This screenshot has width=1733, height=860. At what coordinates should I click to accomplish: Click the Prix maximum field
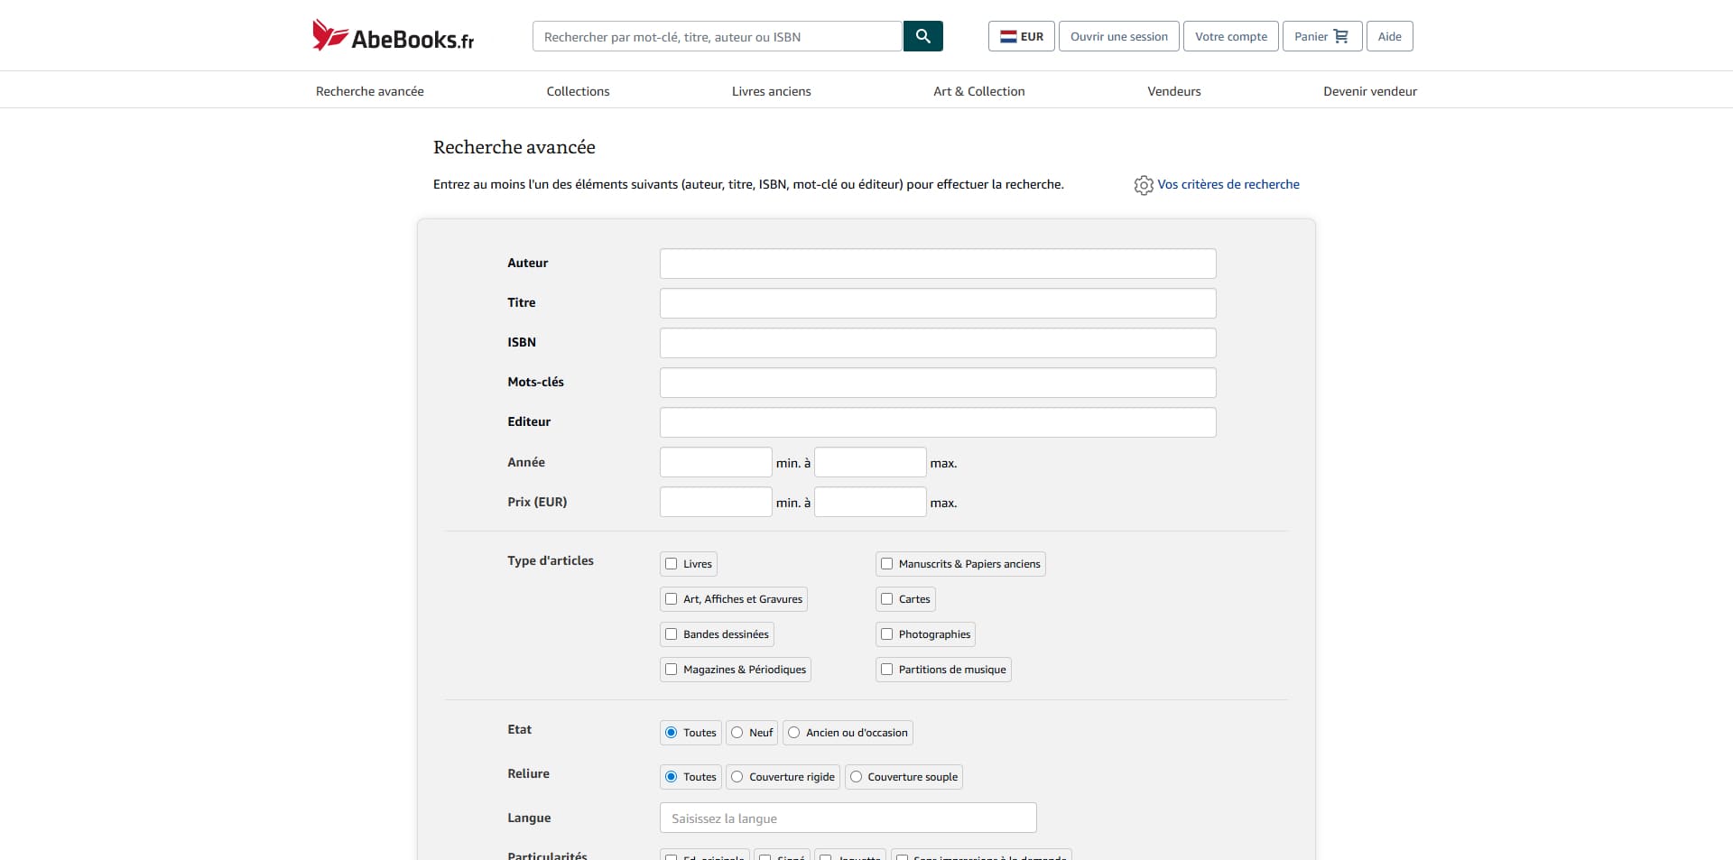pos(870,502)
